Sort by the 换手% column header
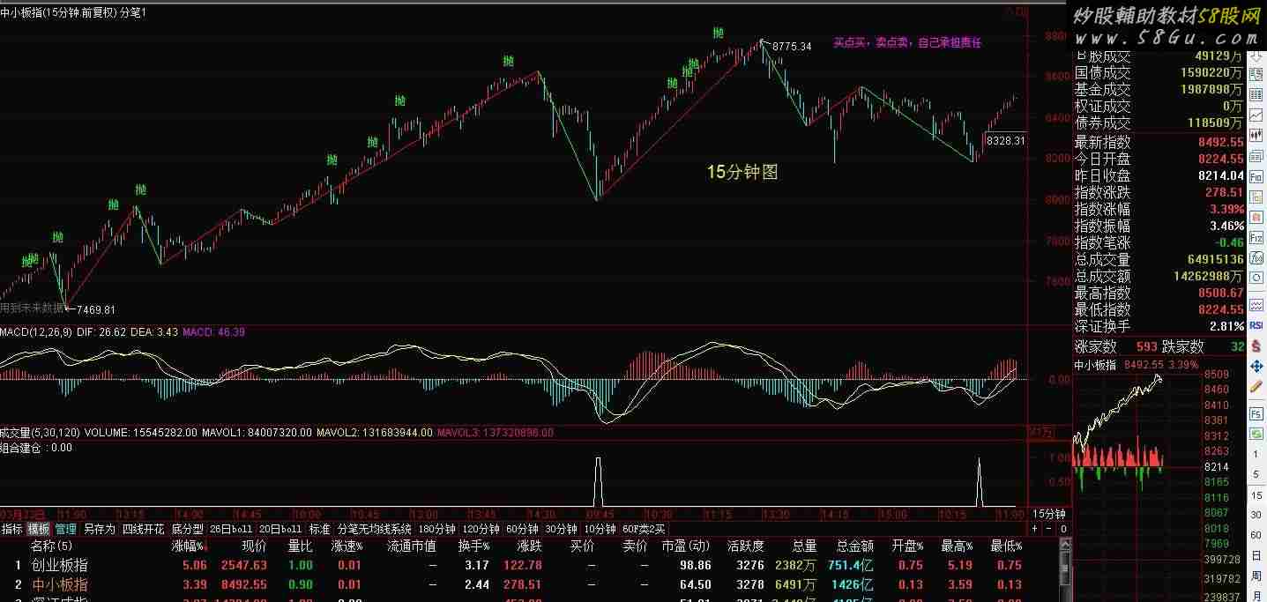Viewport: 1267px width, 602px height. click(473, 546)
